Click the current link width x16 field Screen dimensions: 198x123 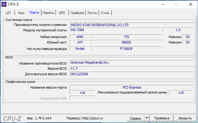pyautogui.click(x=82, y=93)
